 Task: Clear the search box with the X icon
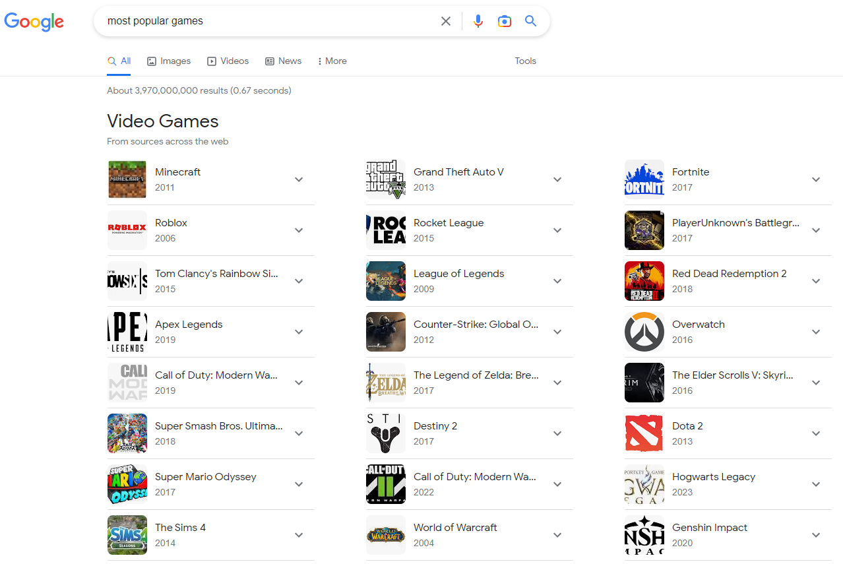[446, 21]
